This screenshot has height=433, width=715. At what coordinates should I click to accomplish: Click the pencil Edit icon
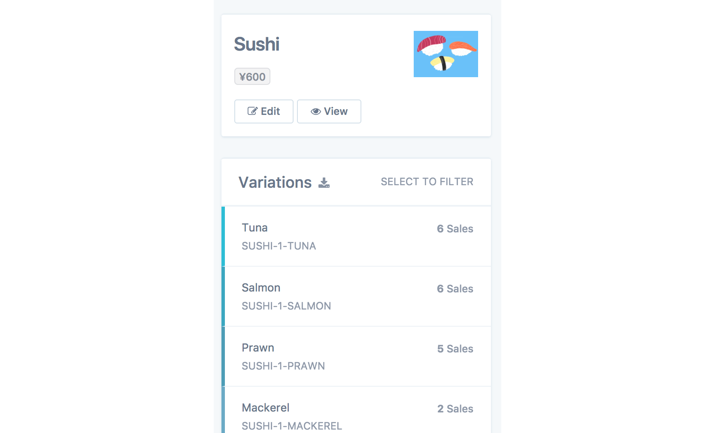click(252, 111)
